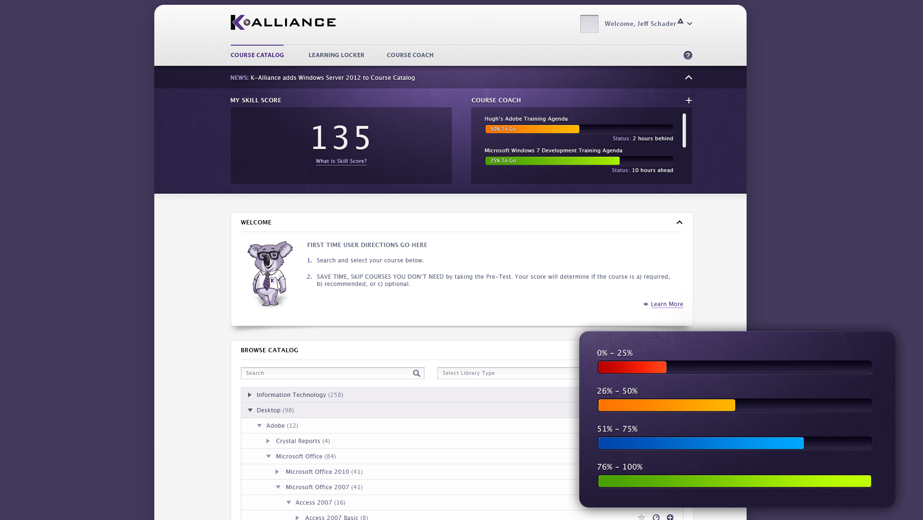The image size is (923, 520).
Task: Click the 135 skill score number
Action: pyautogui.click(x=341, y=138)
